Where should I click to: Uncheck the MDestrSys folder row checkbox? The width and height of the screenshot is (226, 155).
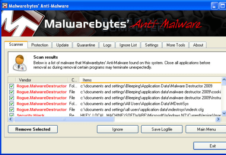(12, 104)
